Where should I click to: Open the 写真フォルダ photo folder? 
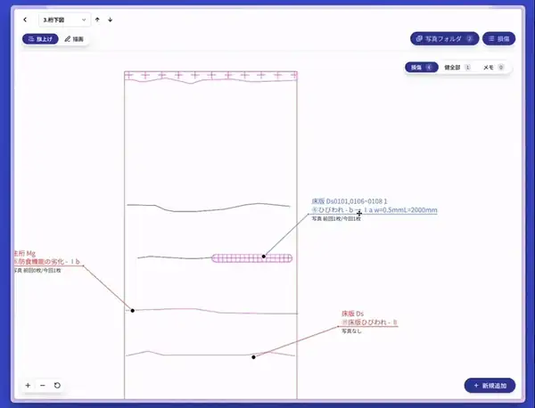click(x=444, y=38)
